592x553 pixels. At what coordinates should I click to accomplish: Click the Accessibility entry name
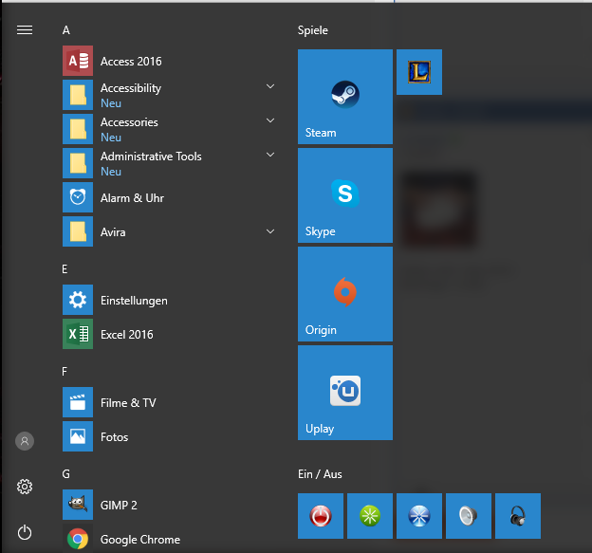pyautogui.click(x=131, y=88)
